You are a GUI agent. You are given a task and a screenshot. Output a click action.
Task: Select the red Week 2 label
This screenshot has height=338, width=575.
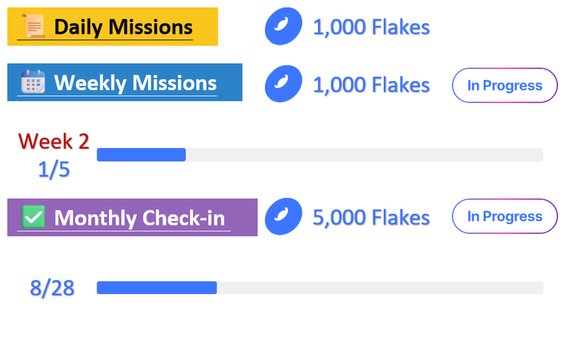pos(53,141)
